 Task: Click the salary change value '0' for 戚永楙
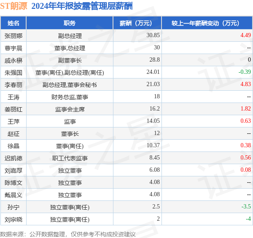point(249,59)
